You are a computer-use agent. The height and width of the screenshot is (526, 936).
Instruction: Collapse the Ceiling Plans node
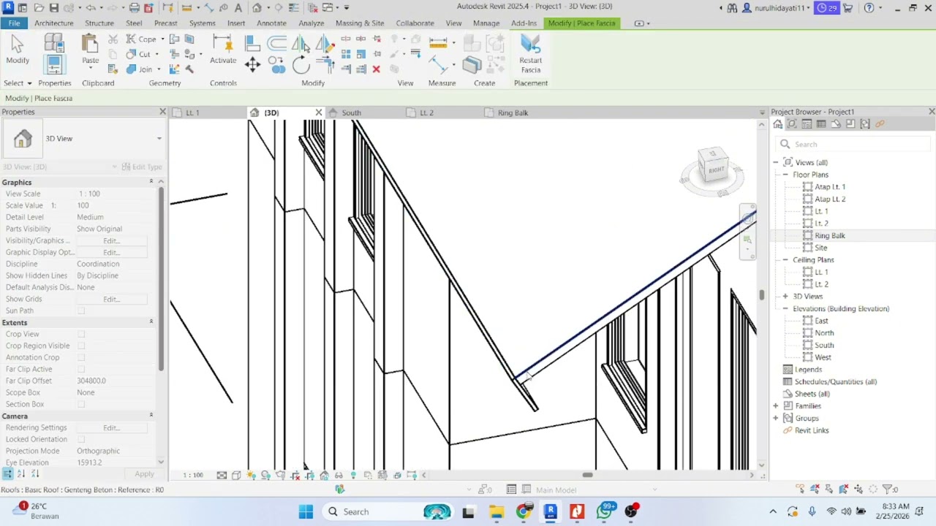point(785,260)
